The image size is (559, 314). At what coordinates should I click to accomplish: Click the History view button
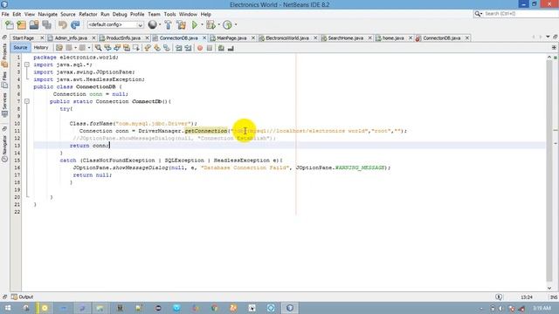tap(41, 47)
